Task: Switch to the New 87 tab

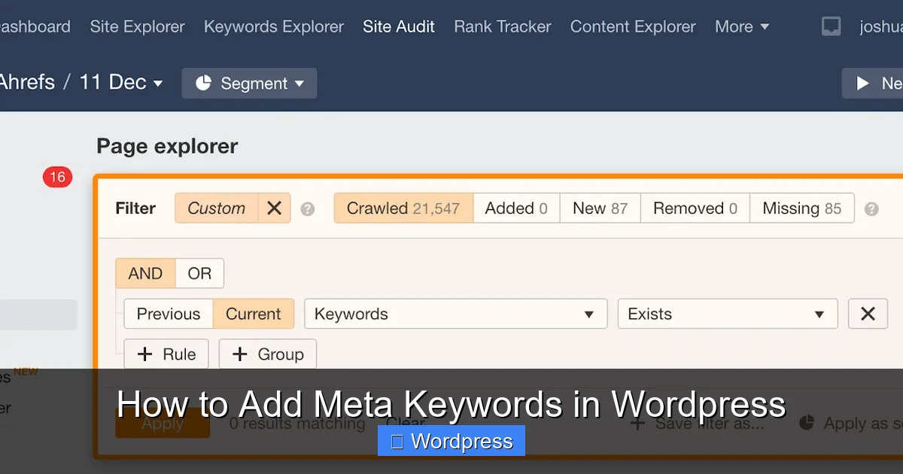Action: point(599,208)
